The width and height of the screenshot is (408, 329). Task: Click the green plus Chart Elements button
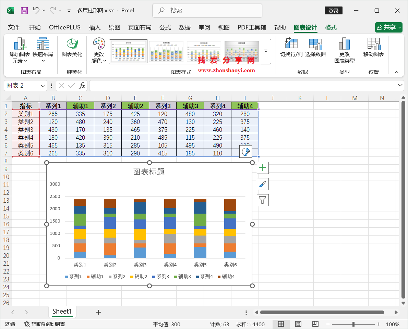click(263, 168)
